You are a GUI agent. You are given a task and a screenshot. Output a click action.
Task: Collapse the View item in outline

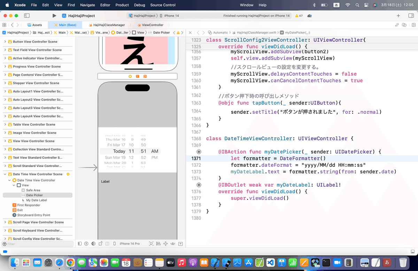[14, 185]
